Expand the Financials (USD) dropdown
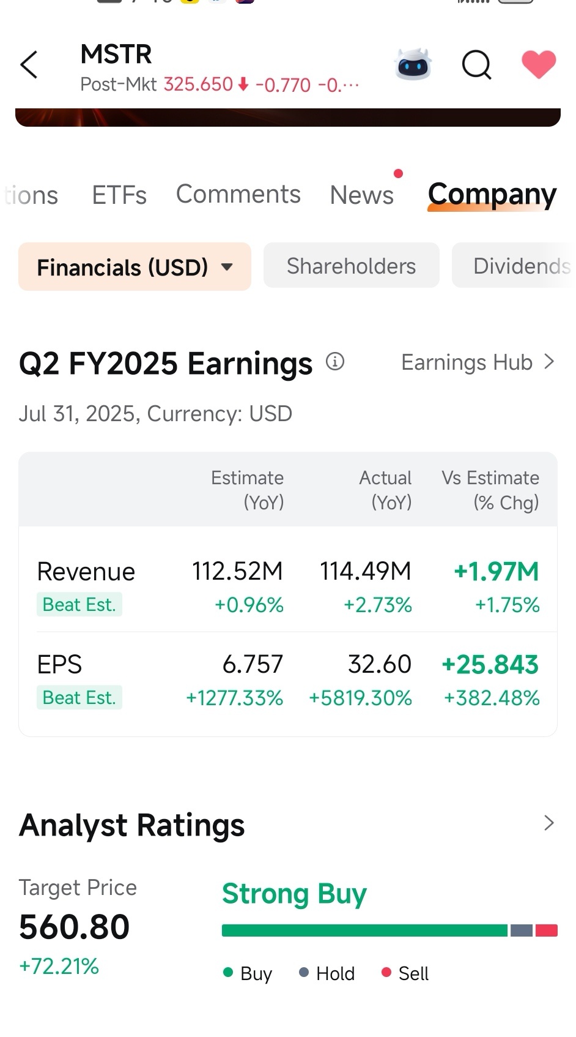This screenshot has width=576, height=1037. [x=135, y=267]
